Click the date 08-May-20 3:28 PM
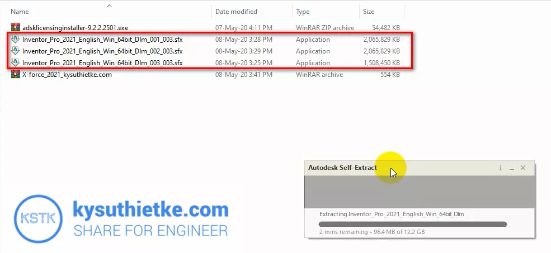The image size is (551, 253). pos(243,40)
